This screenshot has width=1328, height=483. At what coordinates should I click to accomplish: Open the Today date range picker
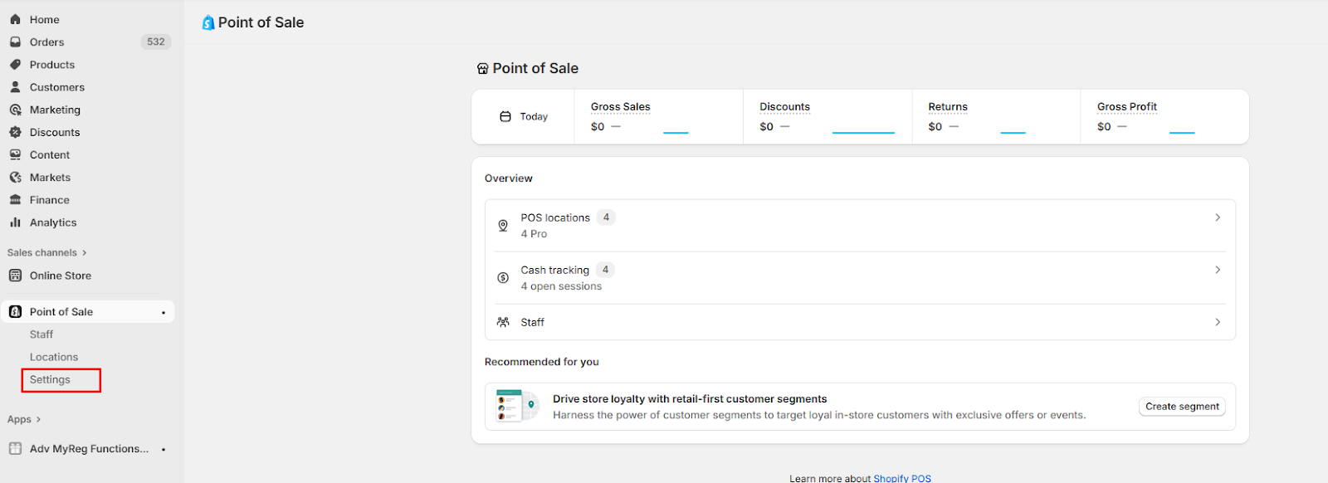(524, 117)
